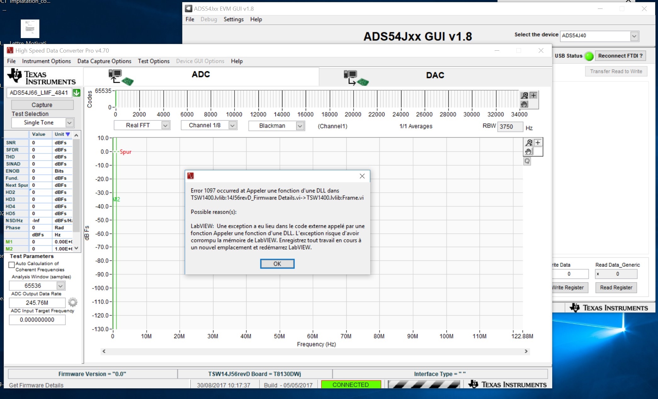Click the red Spur marker label on graph
Screen dimensions: 658x399
tap(125, 152)
